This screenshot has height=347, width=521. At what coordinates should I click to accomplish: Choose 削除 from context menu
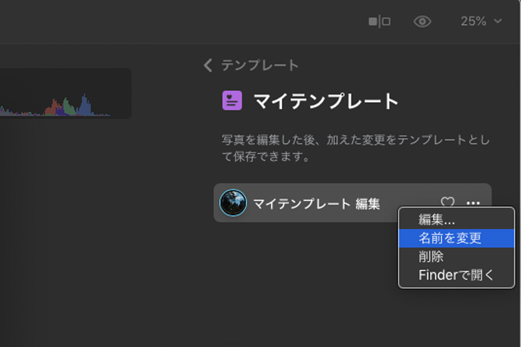(x=456, y=256)
